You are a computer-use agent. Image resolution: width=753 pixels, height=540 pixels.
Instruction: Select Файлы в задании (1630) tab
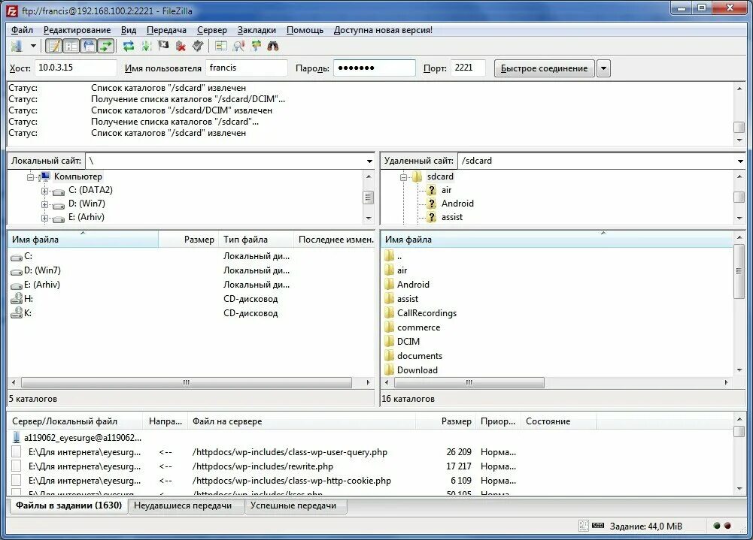68,505
